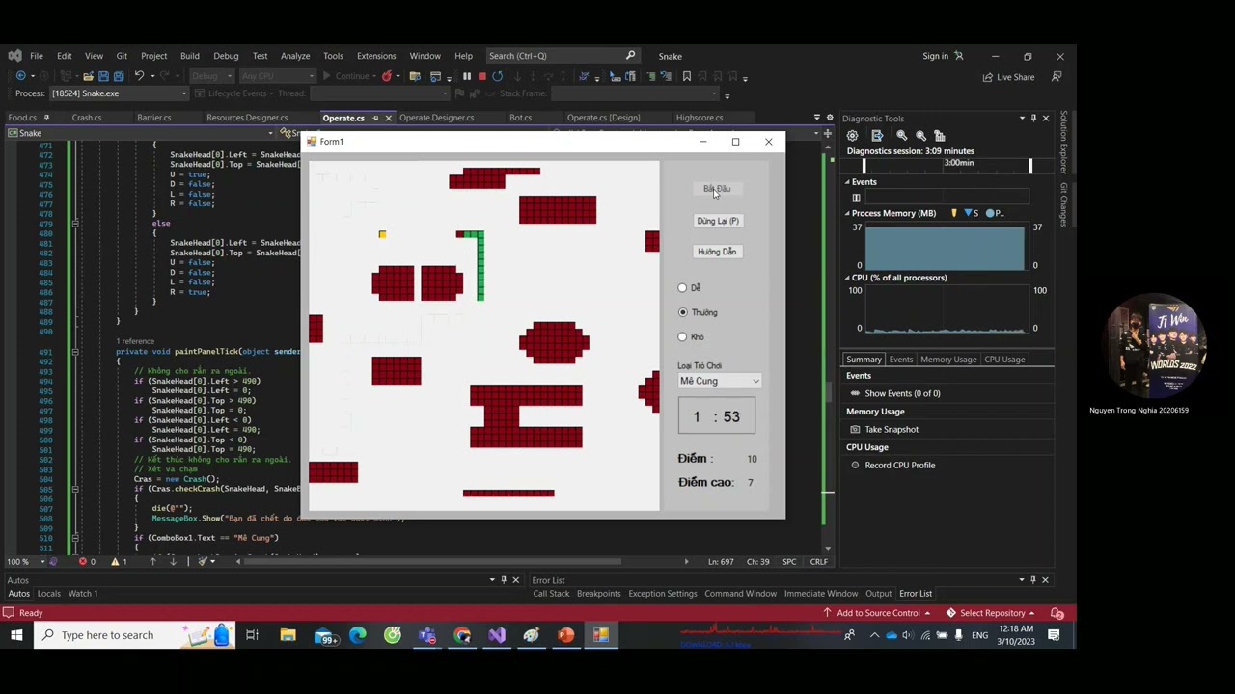Open File Explorer from the taskbar
The height and width of the screenshot is (694, 1235).
[288, 635]
